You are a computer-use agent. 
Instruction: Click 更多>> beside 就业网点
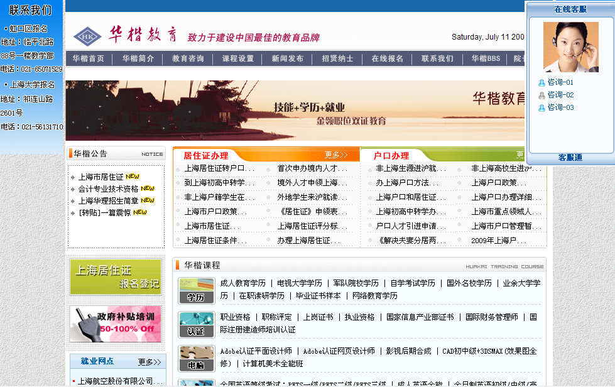click(x=150, y=362)
